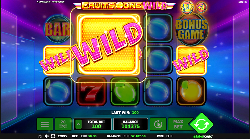The image size is (250, 139).
Task: Click the small Bonus Game badge
Action: tap(187, 8)
